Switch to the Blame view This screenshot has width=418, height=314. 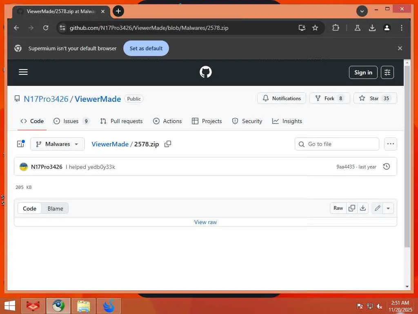pos(55,209)
